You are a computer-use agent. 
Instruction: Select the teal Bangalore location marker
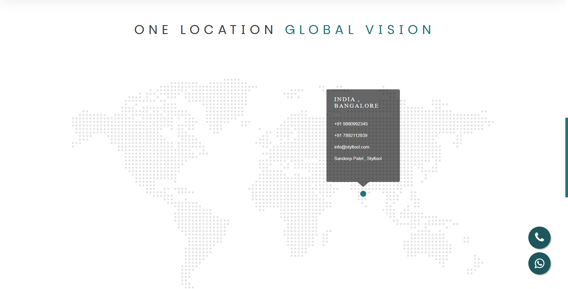[363, 194]
